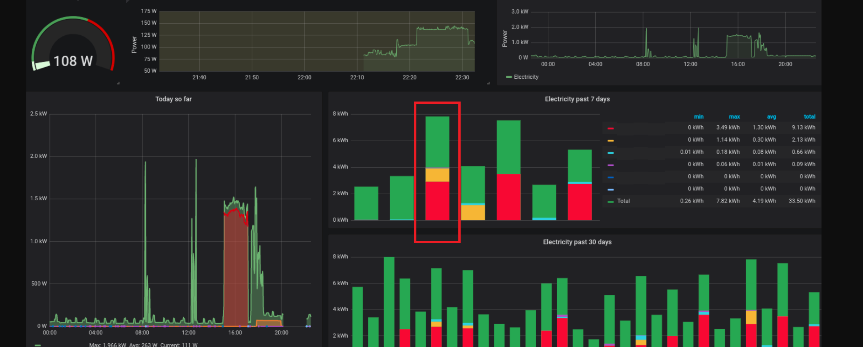The height and width of the screenshot is (347, 863).
Task: Click the 9.13 kWh total value
Action: 804,128
